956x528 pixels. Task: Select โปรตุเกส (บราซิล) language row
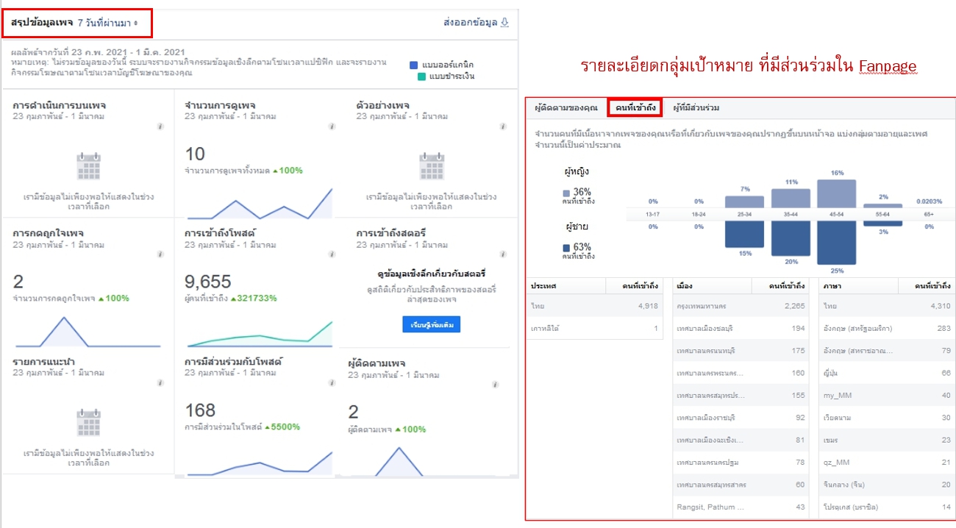888,507
